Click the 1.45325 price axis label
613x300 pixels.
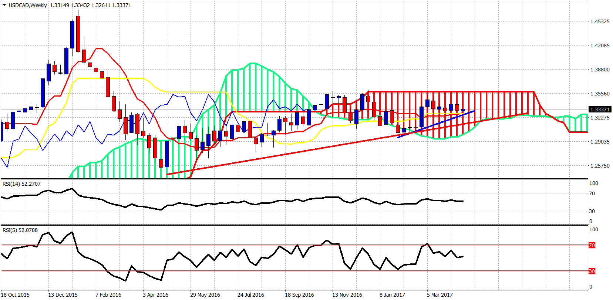pos(600,21)
